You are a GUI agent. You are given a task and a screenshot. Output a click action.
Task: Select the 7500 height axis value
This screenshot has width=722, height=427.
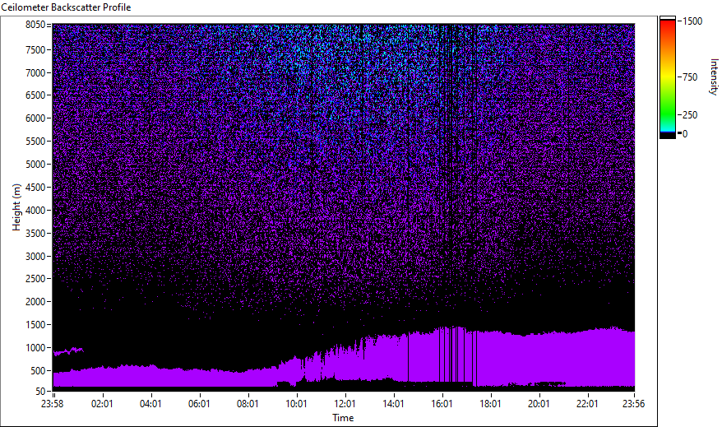tap(35, 49)
